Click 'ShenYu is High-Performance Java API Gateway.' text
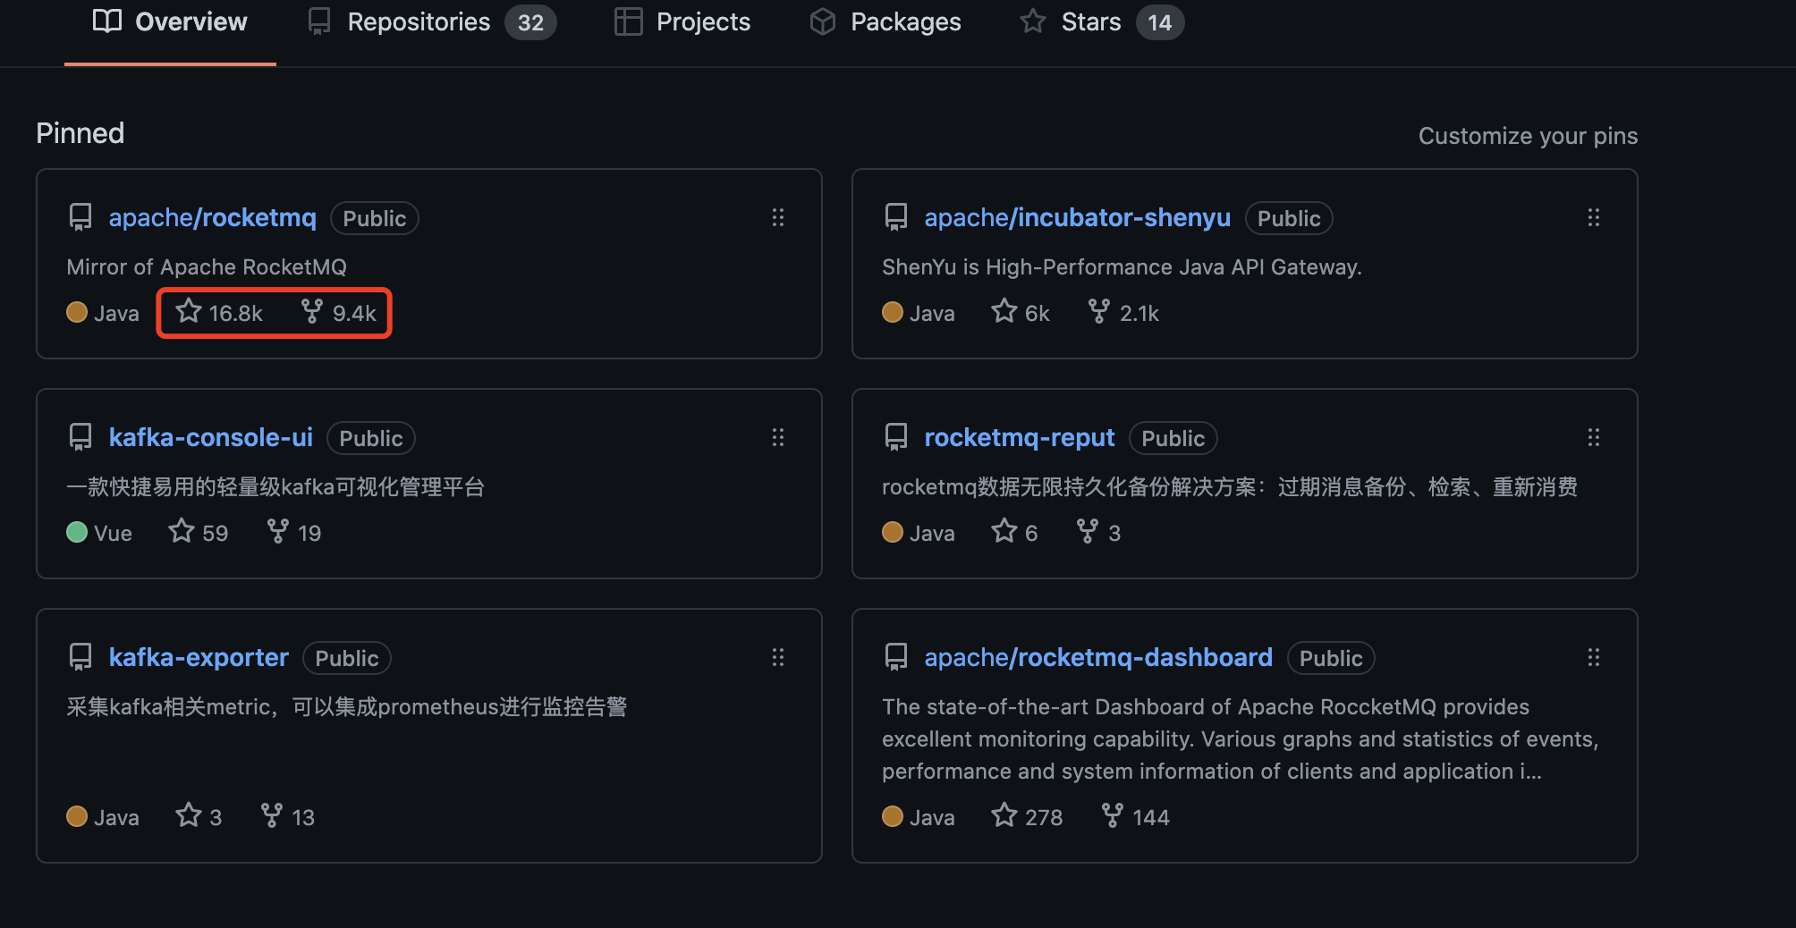This screenshot has height=928, width=1796. (x=1122, y=266)
